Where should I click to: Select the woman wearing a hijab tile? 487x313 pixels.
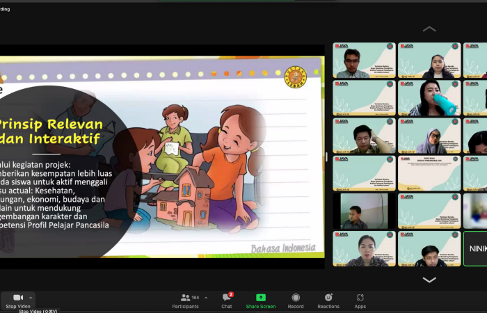pyautogui.click(x=429, y=136)
